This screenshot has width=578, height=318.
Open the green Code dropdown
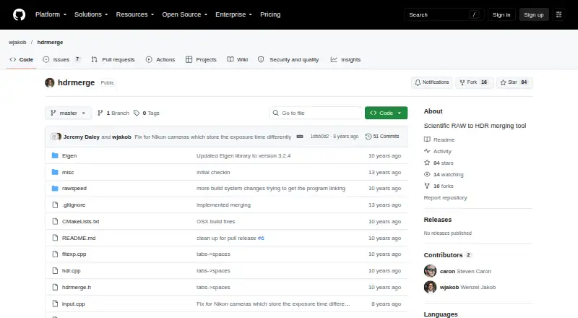pos(386,113)
